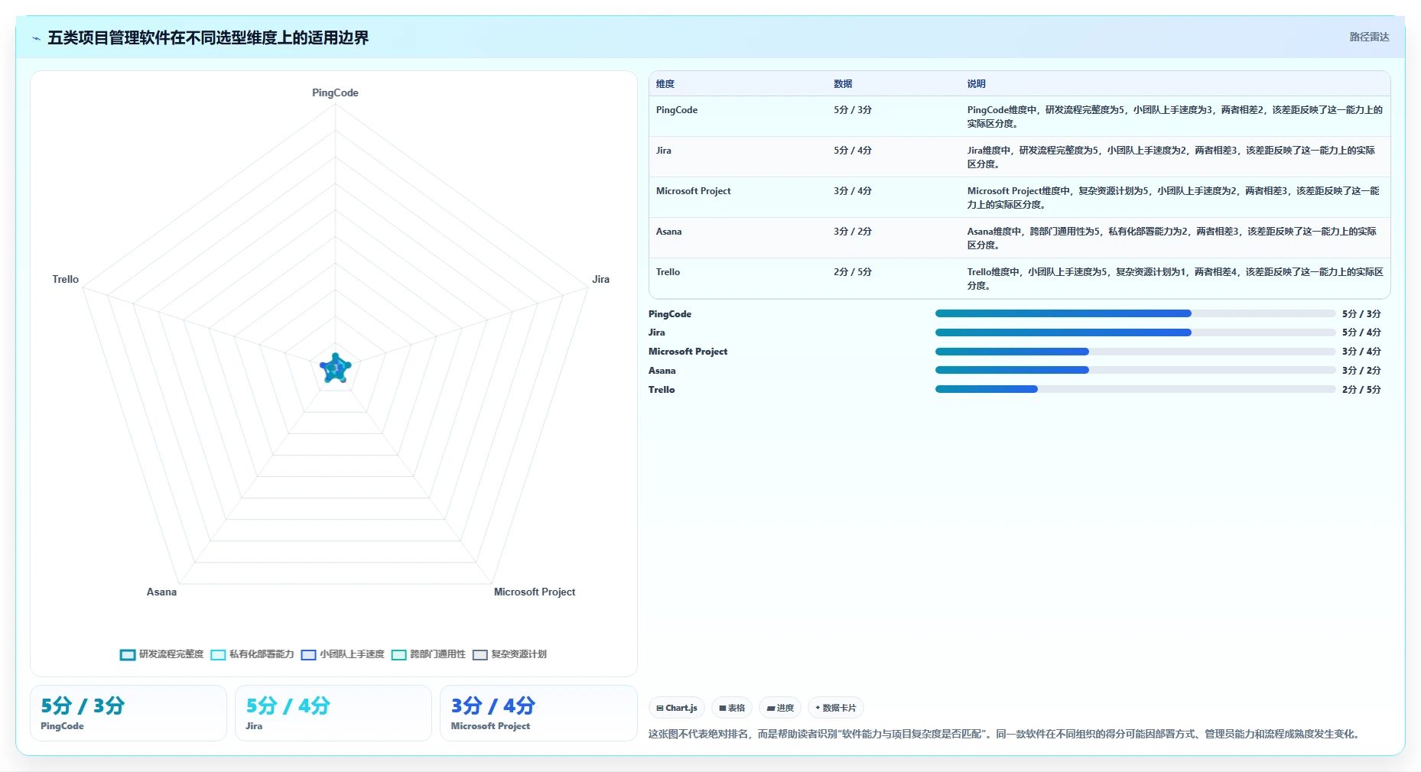Click the Asana label in the progress list
This screenshot has height=772, width=1421.
[x=662, y=371]
